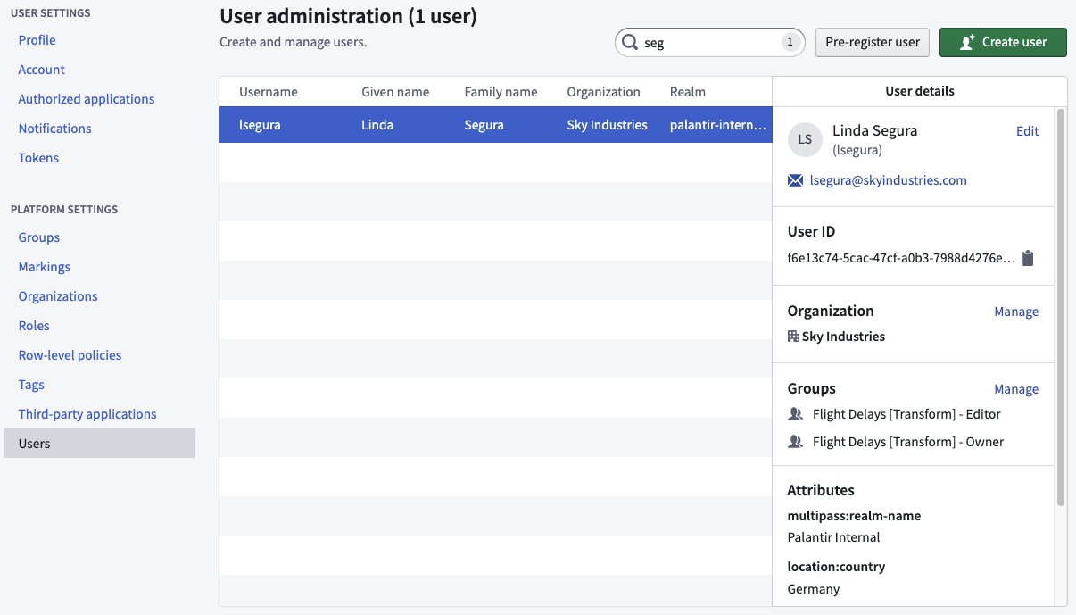Image resolution: width=1076 pixels, height=615 pixels.
Task: Click the Given name column header
Action: coord(395,92)
